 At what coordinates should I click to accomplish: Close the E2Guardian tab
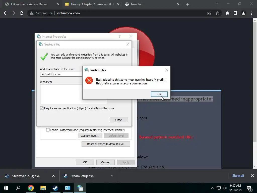[58, 5]
